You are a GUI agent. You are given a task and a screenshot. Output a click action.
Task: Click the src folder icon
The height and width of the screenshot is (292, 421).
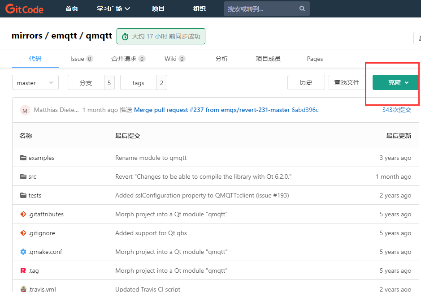(23, 176)
